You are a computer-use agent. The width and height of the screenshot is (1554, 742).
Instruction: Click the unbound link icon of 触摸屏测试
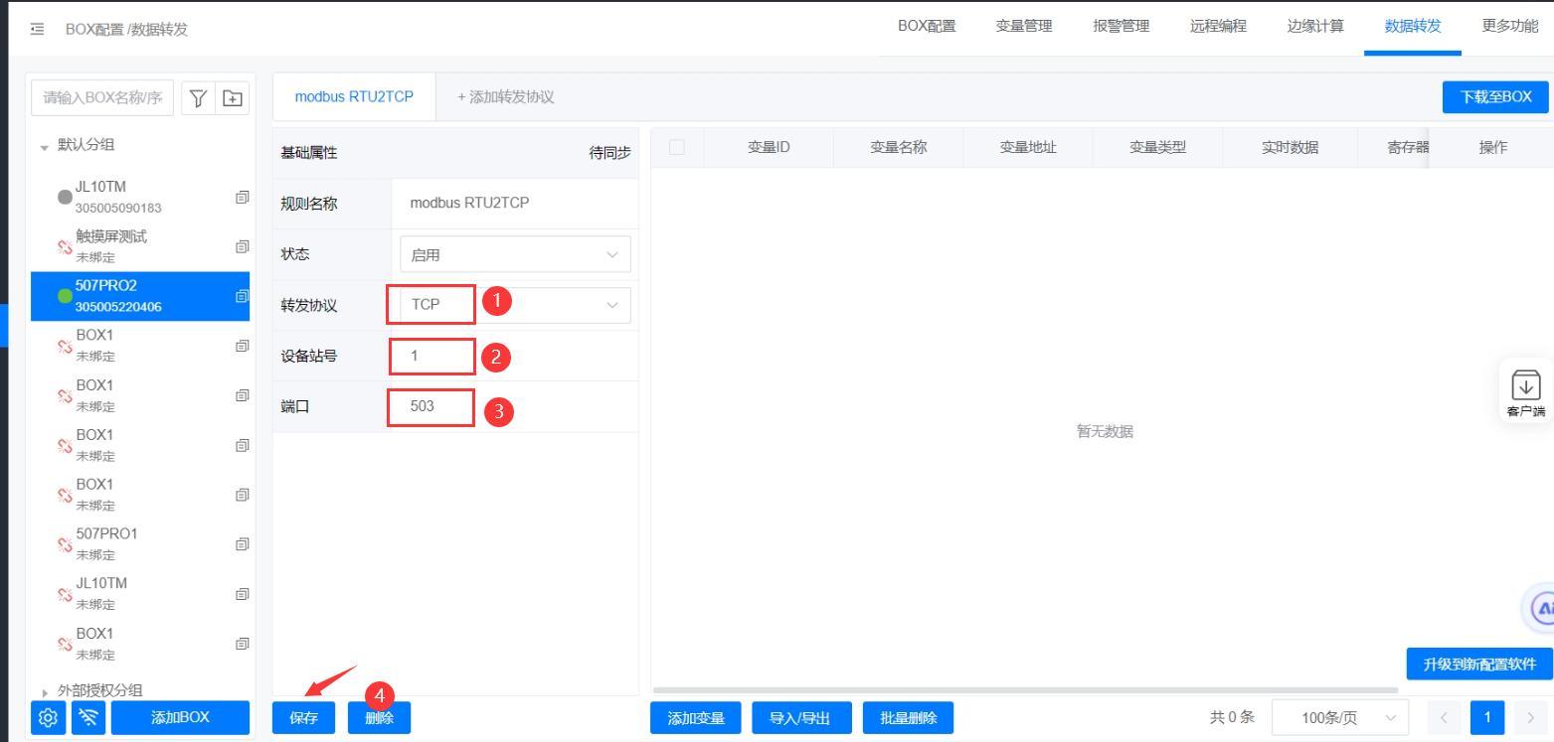66,246
